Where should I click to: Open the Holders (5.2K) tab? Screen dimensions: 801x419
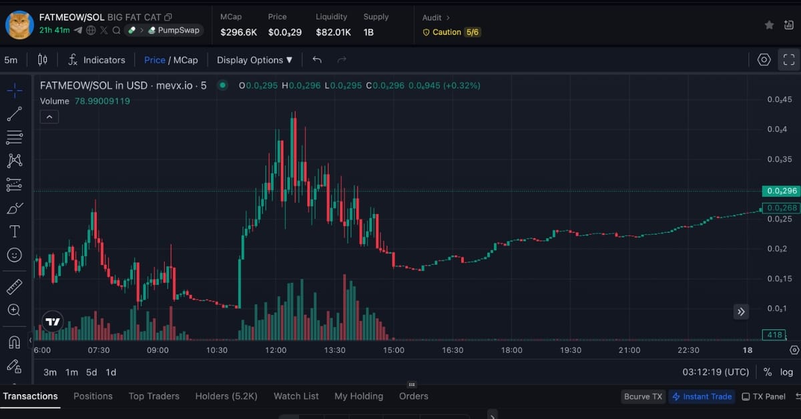(226, 396)
